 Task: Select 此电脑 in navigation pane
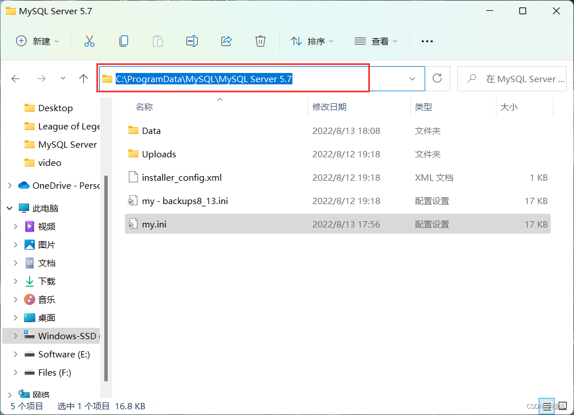click(38, 208)
